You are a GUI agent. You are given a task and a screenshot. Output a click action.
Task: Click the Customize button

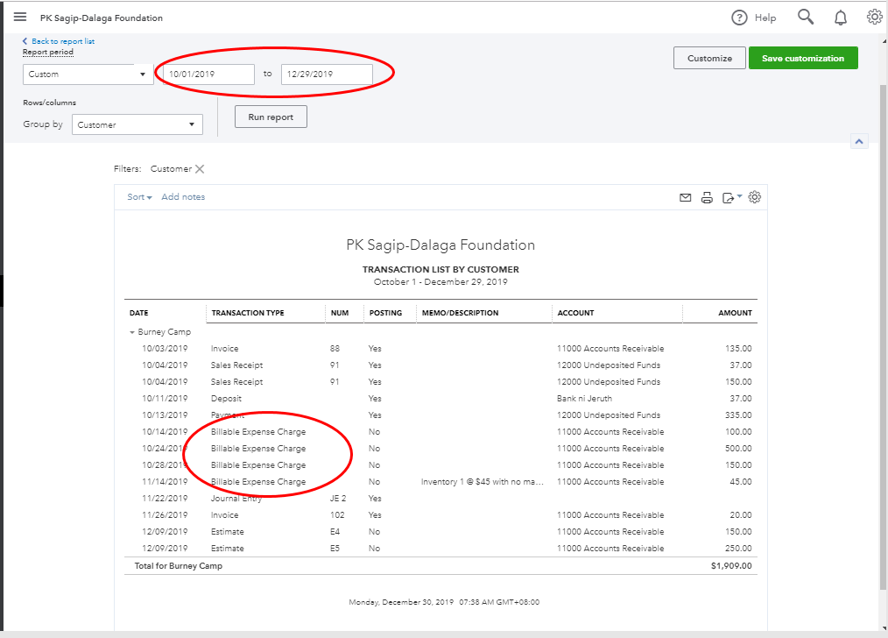tap(709, 59)
